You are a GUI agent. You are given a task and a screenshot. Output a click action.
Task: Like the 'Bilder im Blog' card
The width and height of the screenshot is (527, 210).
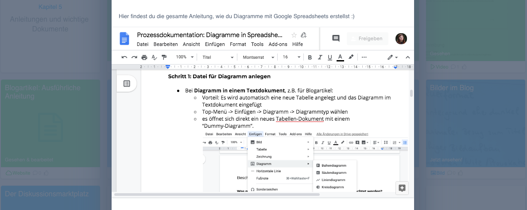pos(461,173)
